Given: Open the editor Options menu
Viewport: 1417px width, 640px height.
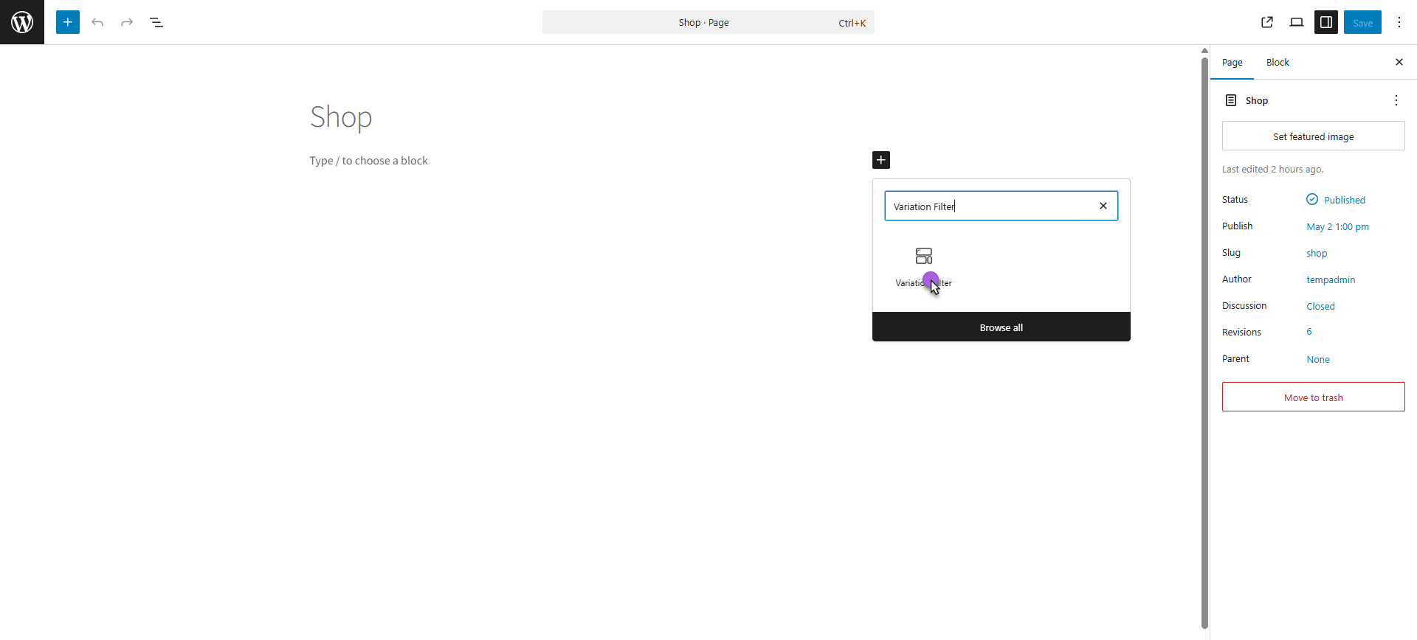Looking at the screenshot, I should point(1399,22).
